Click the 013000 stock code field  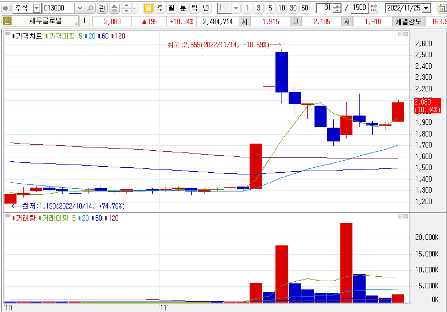tap(59, 8)
